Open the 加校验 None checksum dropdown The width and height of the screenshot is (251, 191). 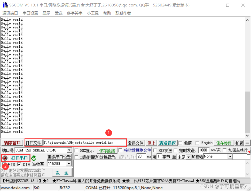[x=230, y=156]
